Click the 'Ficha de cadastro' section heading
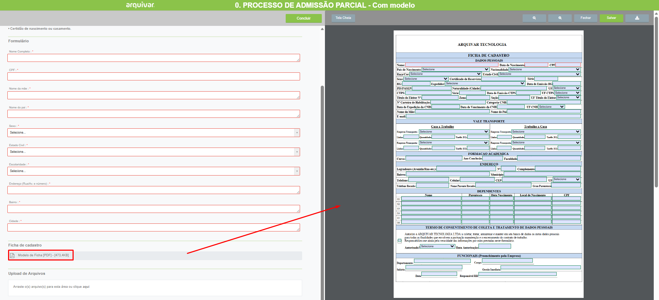This screenshot has height=300, width=659. (x=25, y=245)
